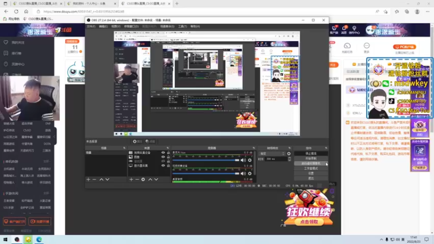Image resolution: width=434 pixels, height=244 pixels.
Task: Add a new source with the plus icon
Action: [131, 179]
